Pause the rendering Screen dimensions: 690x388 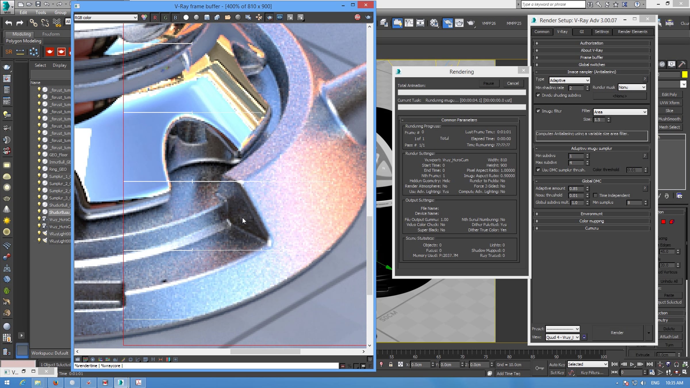488,83
